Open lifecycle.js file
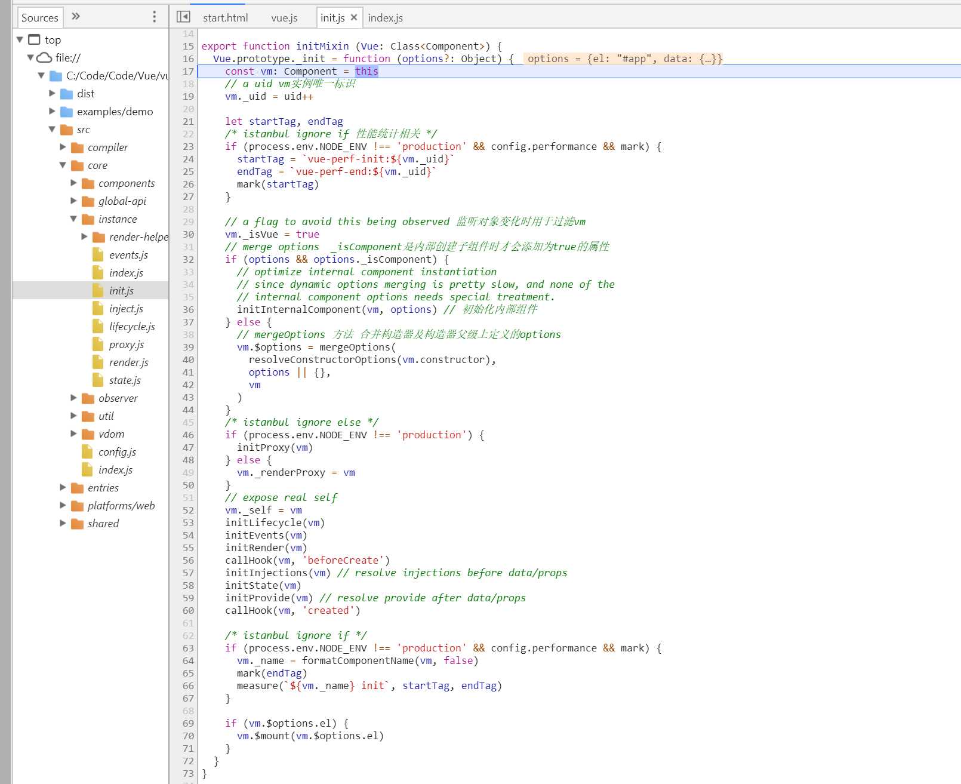The width and height of the screenshot is (961, 784). pos(132,327)
